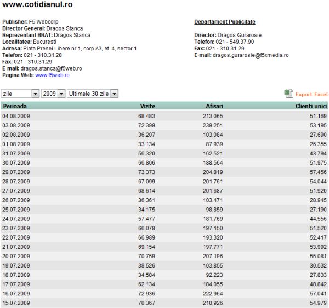Click the Afisari value 222.964
This screenshot has height=308, width=329.
pos(213,294)
